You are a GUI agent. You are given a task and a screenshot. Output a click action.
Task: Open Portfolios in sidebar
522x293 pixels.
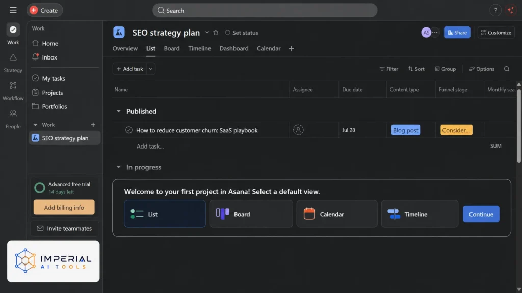point(54,107)
